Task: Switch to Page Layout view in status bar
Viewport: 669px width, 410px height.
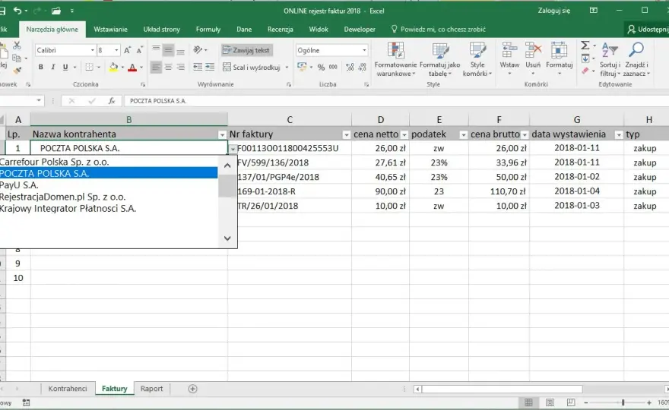Action: [550, 402]
